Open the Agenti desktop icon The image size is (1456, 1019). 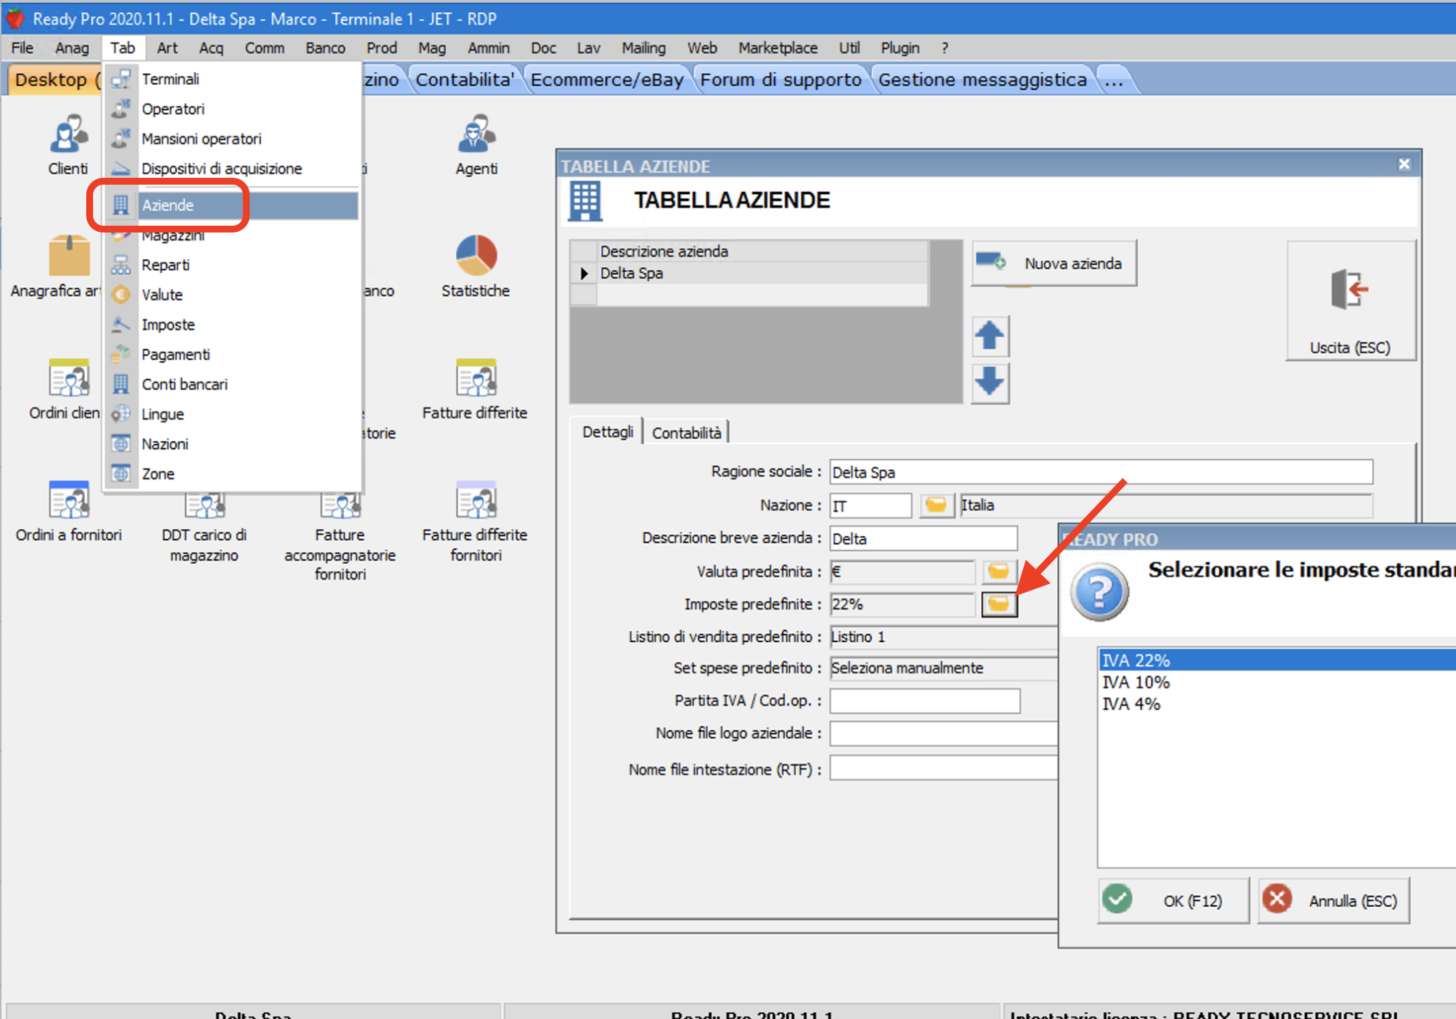(x=476, y=135)
